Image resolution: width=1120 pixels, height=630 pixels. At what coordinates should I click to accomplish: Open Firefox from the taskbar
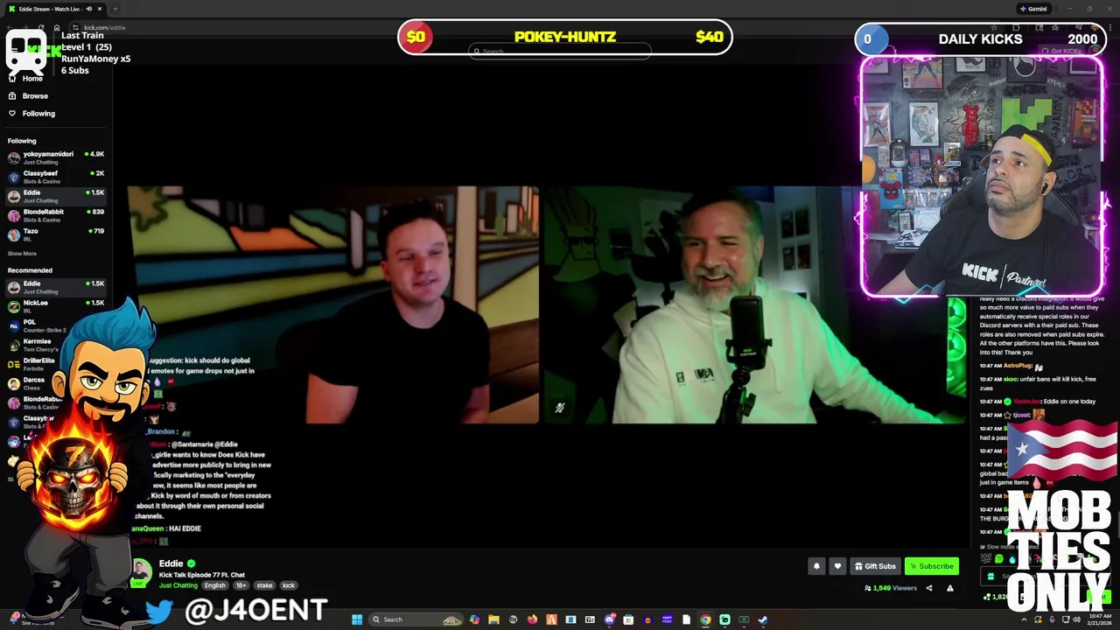pyautogui.click(x=532, y=619)
